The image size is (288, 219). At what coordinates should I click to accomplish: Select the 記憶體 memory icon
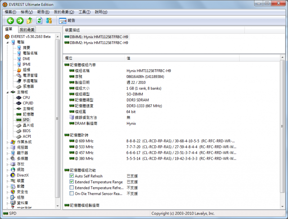pyautogui.click(x=19, y=114)
